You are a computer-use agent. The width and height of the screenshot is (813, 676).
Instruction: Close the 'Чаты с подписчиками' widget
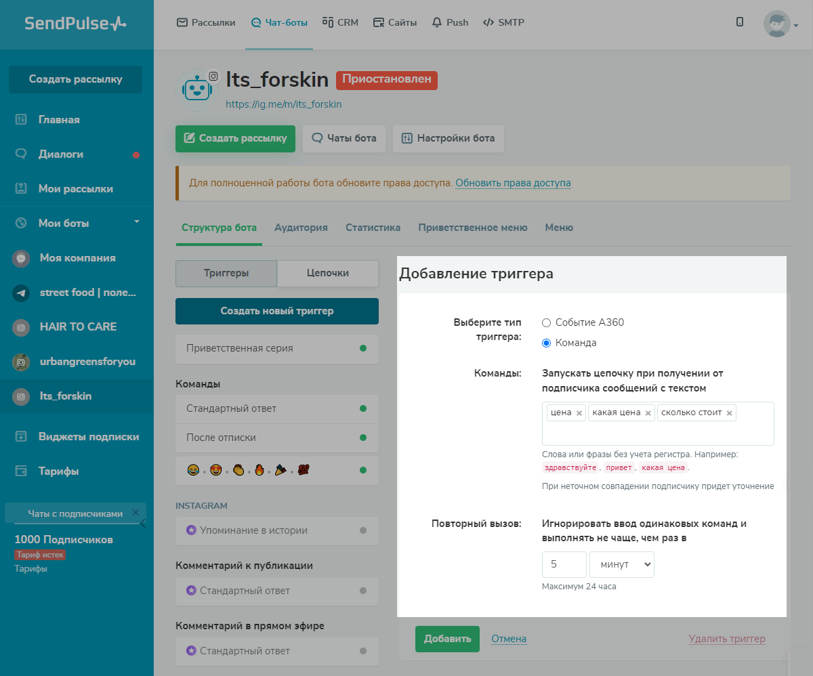pyautogui.click(x=135, y=513)
